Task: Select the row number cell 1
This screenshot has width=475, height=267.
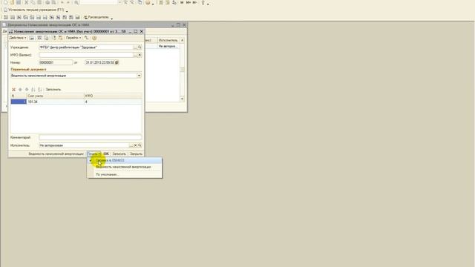Action: (19, 102)
